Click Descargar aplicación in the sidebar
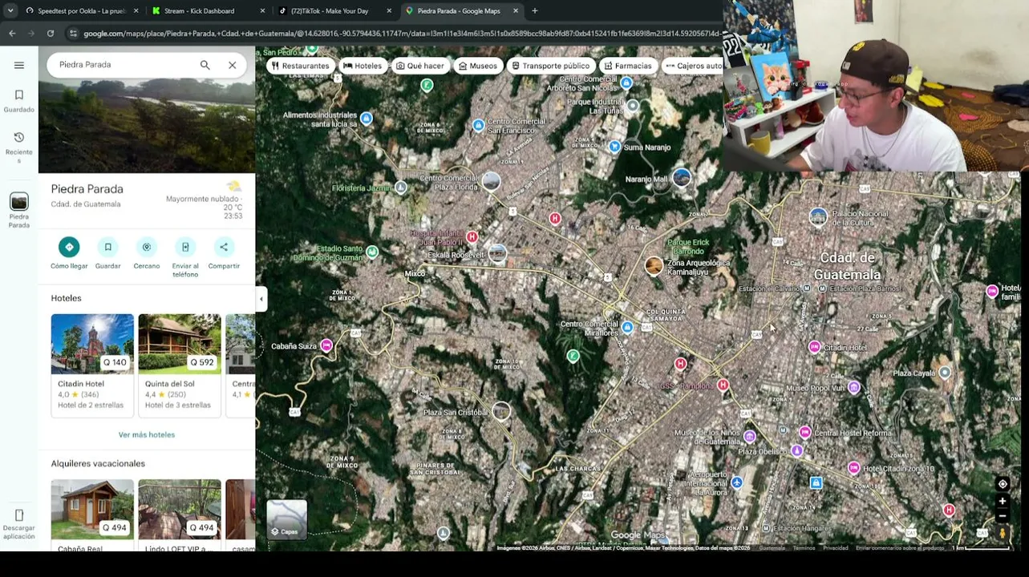 tap(19, 523)
